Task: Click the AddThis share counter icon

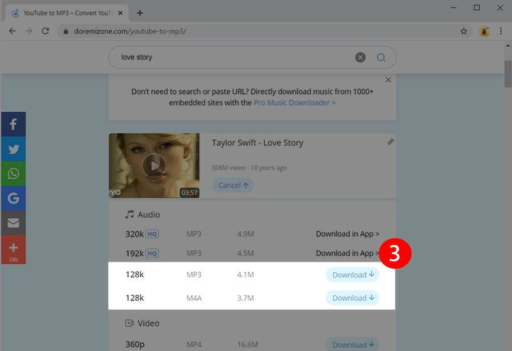Action: (x=13, y=249)
